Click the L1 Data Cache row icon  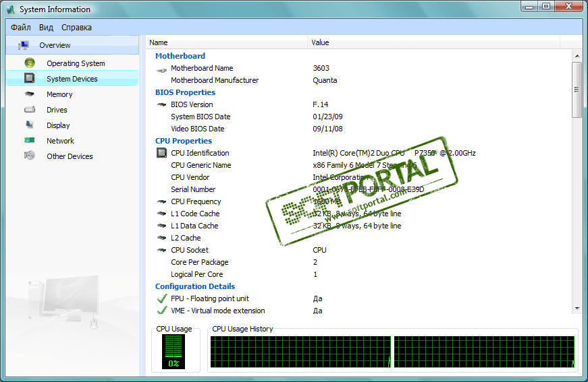pyautogui.click(x=161, y=226)
